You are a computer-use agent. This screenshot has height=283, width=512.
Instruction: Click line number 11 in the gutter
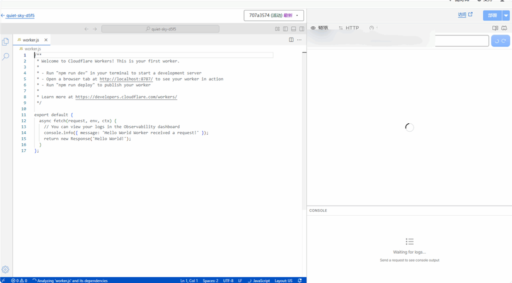tap(23, 115)
